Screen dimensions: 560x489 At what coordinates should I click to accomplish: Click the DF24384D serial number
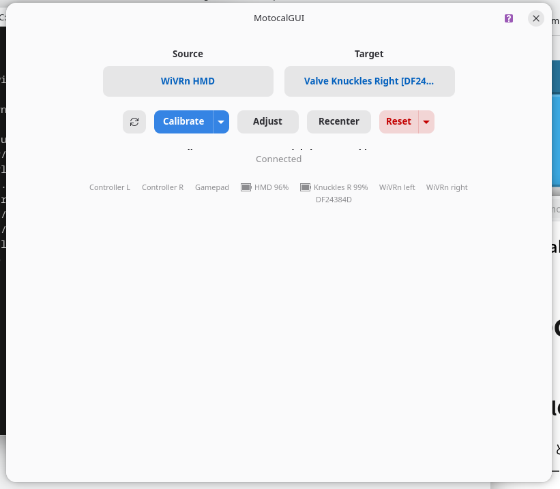click(334, 200)
